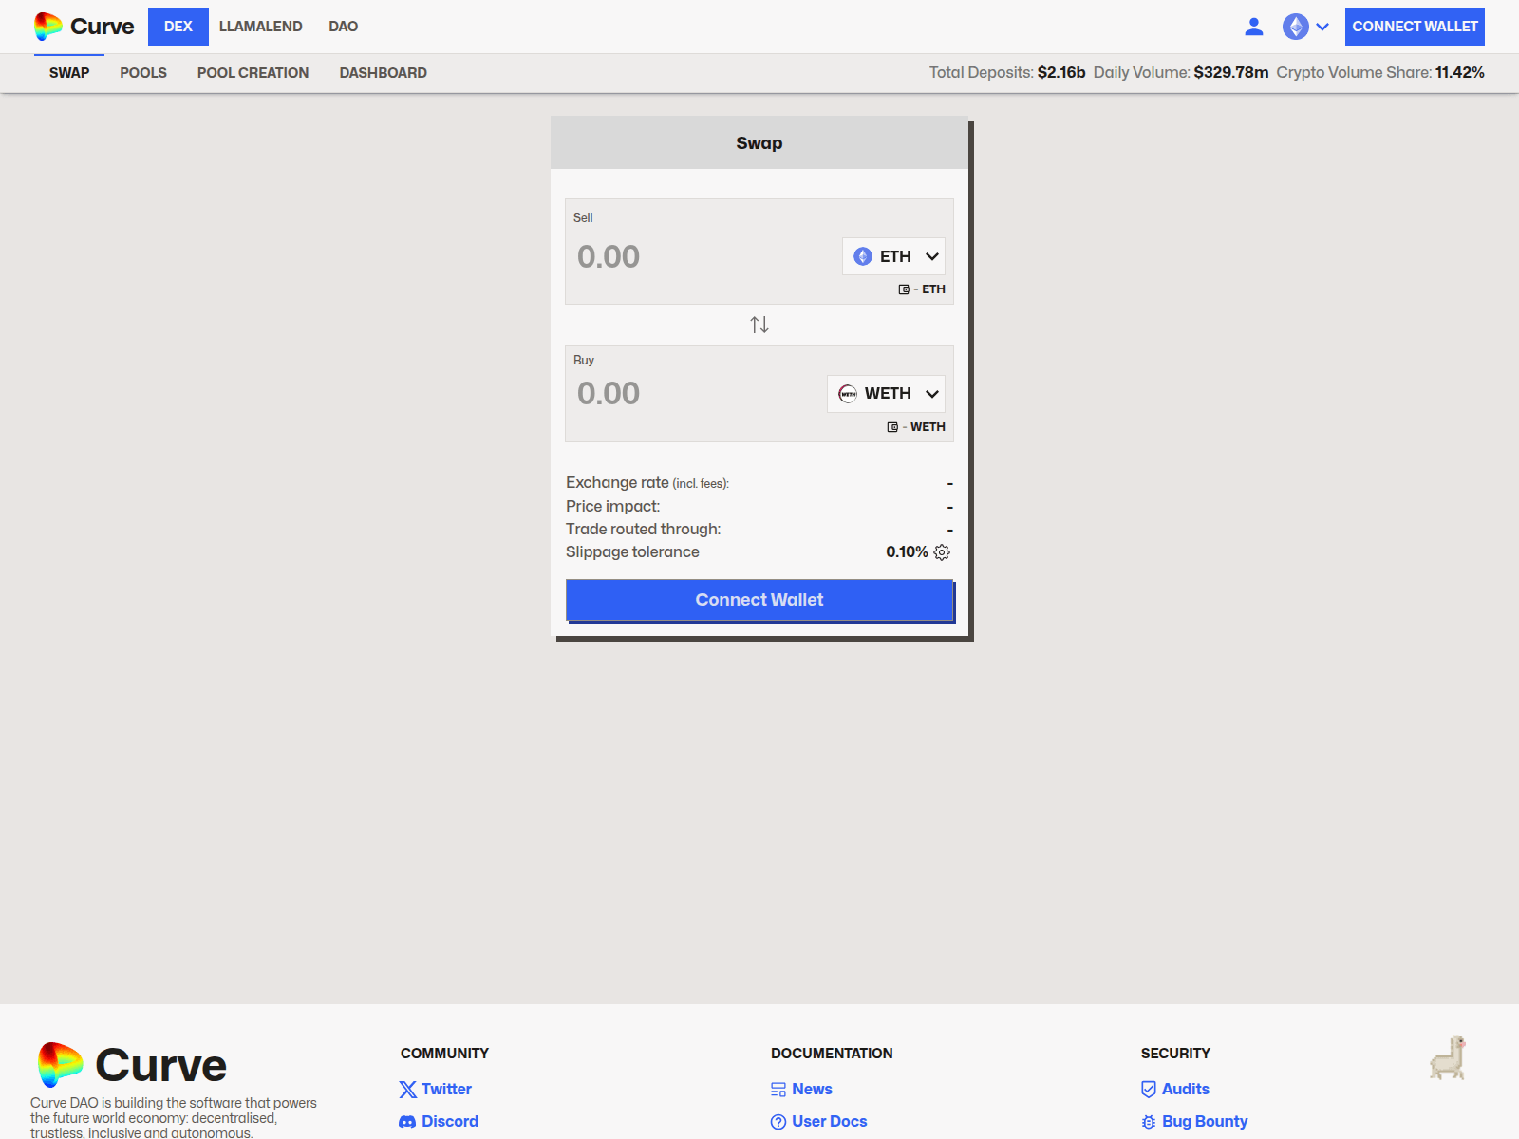The image size is (1519, 1139).
Task: Click the Discord icon in footer
Action: pyautogui.click(x=407, y=1122)
